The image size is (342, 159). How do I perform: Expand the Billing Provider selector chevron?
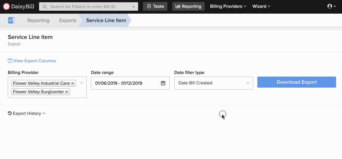pyautogui.click(x=81, y=83)
